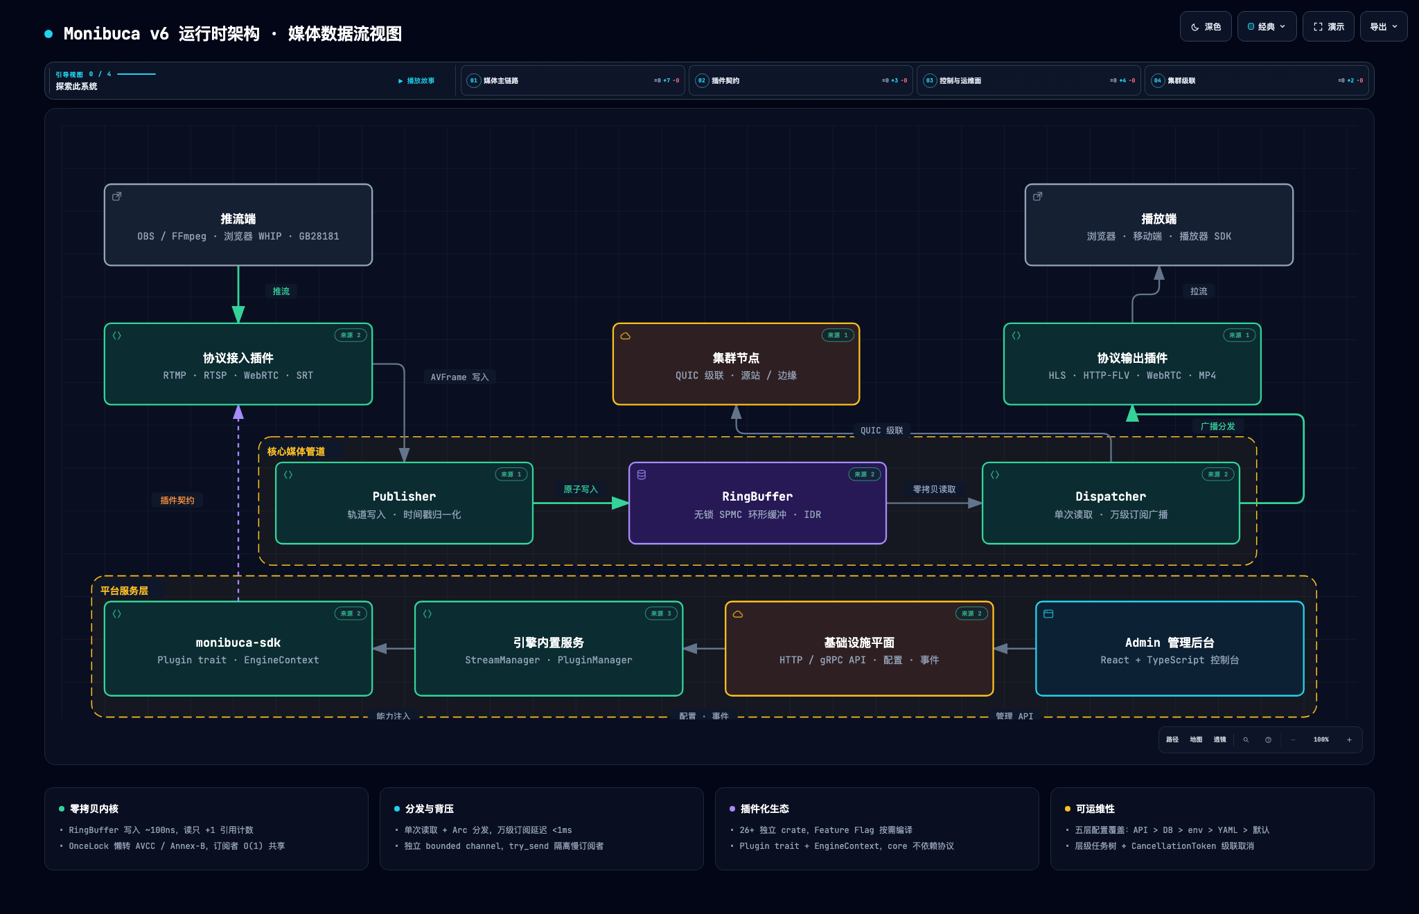Click code icon on monibuca-sdk node
The width and height of the screenshot is (1419, 914).
pyautogui.click(x=117, y=614)
